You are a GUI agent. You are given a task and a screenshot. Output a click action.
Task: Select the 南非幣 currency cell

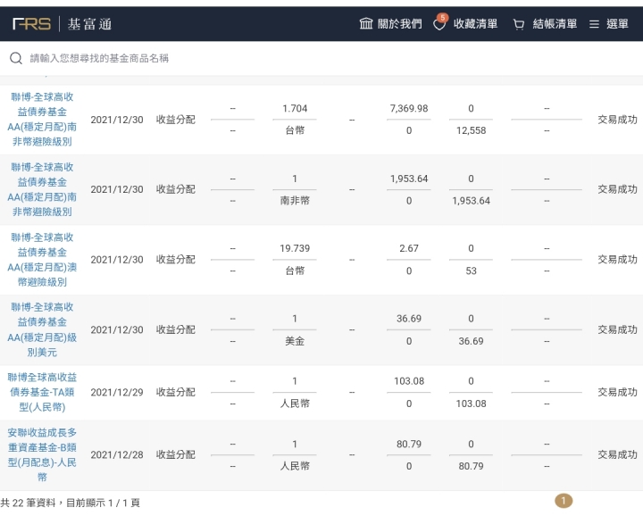tap(295, 200)
